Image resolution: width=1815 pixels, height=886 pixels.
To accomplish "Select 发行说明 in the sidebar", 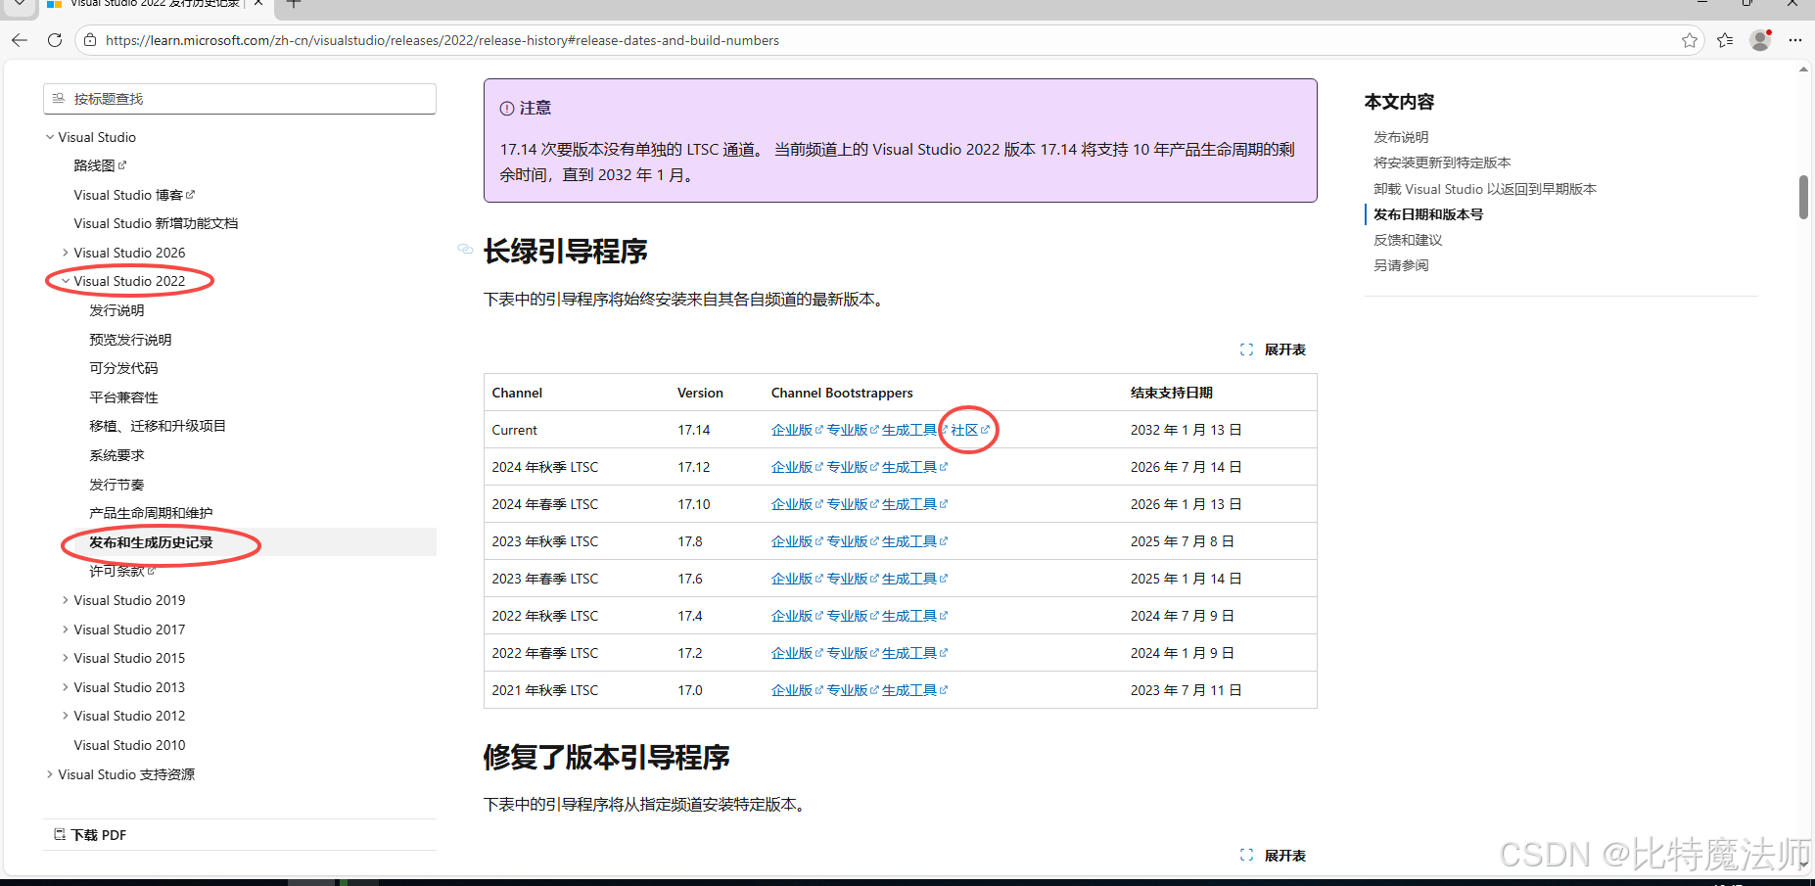I will (116, 310).
